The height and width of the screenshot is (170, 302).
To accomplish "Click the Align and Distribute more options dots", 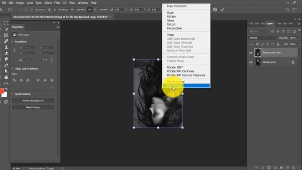I will [x=52, y=87].
